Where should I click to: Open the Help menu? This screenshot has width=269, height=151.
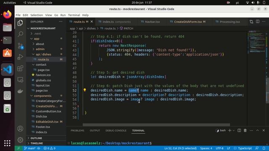[85, 15]
